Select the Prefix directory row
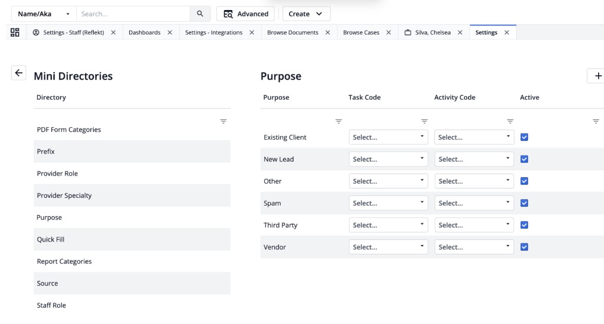The image size is (604, 324). [x=132, y=151]
